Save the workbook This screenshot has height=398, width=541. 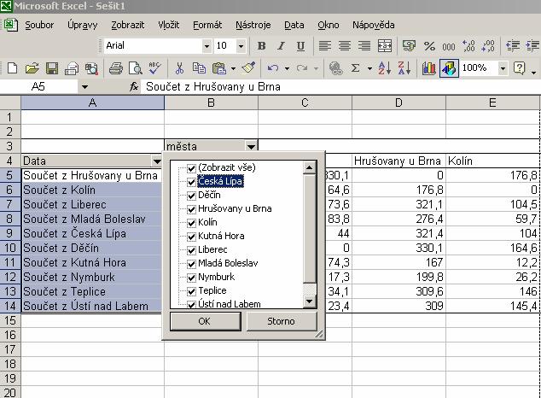pos(52,68)
